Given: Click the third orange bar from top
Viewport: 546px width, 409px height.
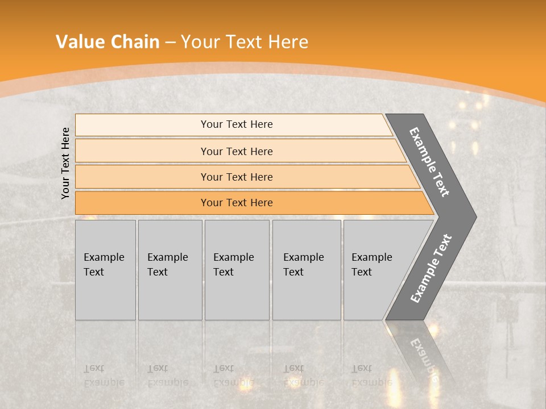Looking at the screenshot, I should click(236, 177).
